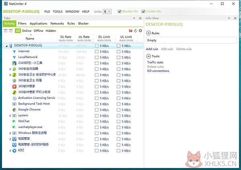
Task: Click the 2345好压 app icon
Action: point(14,63)
